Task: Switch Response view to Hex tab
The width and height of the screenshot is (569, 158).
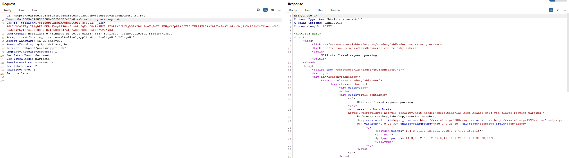Action: pos(320,10)
